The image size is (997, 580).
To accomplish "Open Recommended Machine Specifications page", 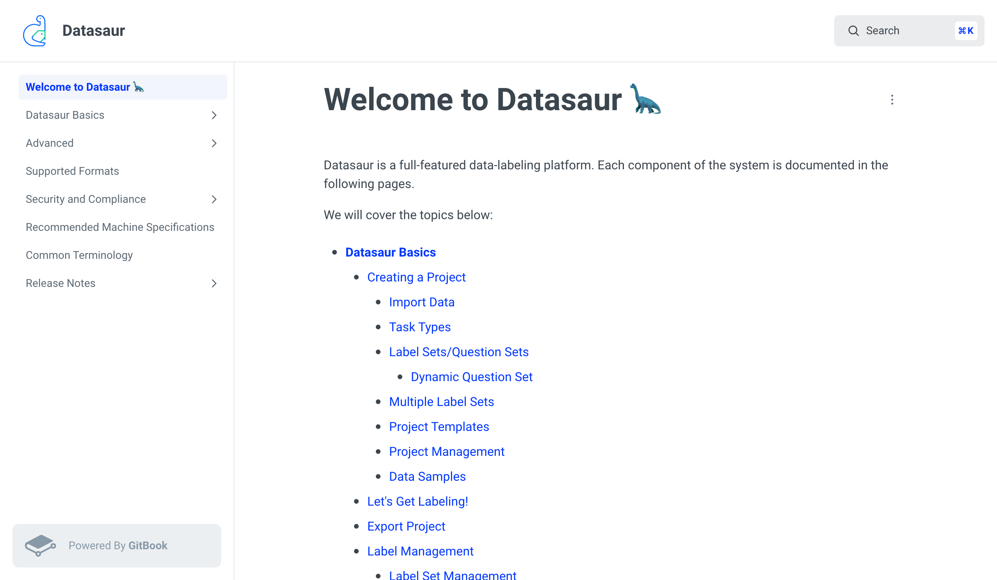I will pos(123,227).
